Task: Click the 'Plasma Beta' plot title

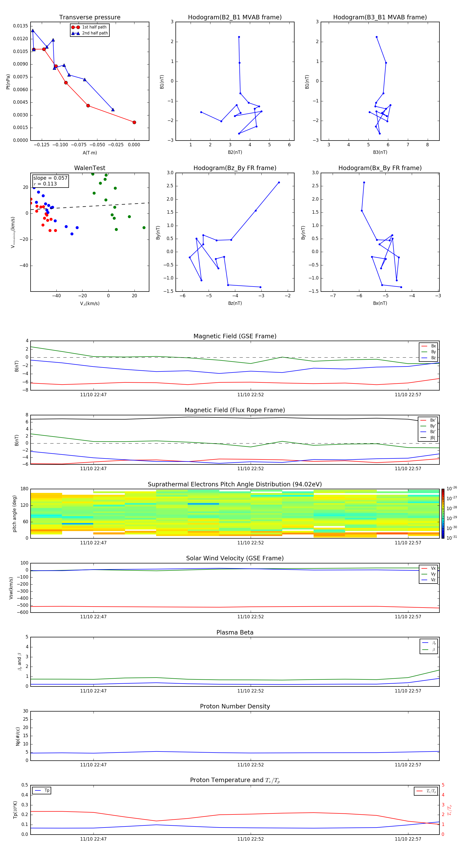Action: tap(235, 633)
